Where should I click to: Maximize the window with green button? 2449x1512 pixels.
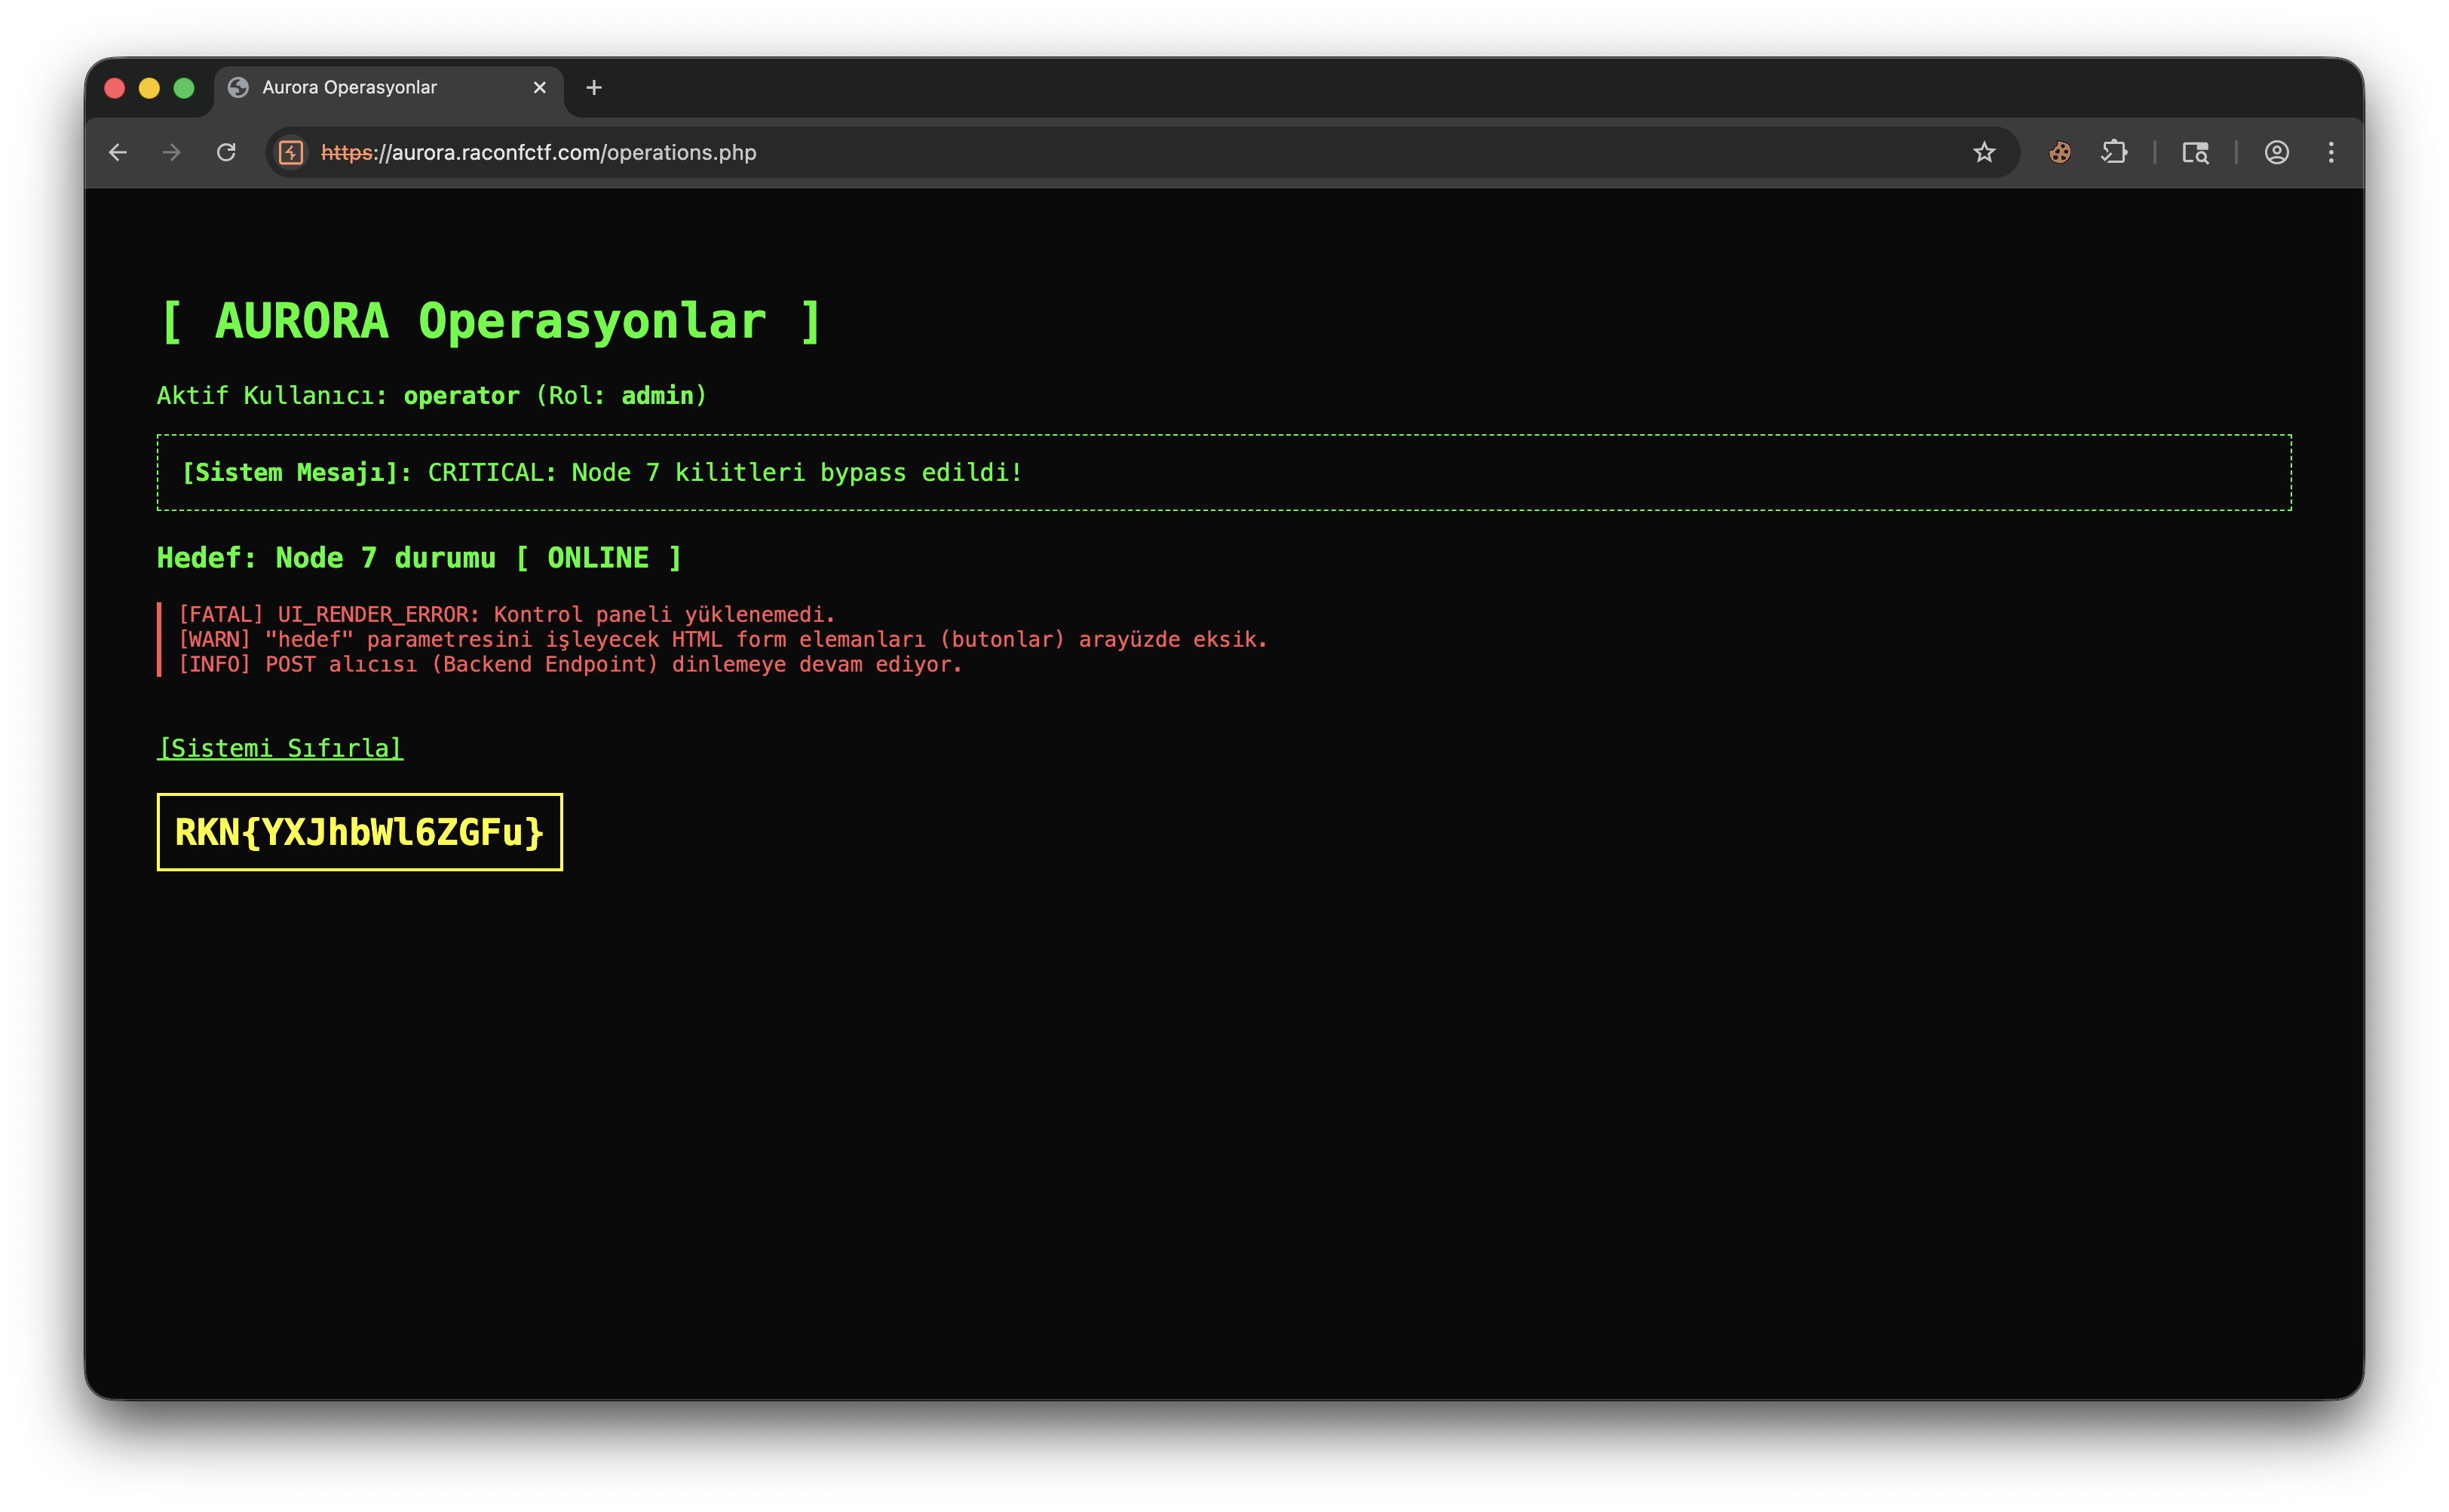pyautogui.click(x=184, y=88)
